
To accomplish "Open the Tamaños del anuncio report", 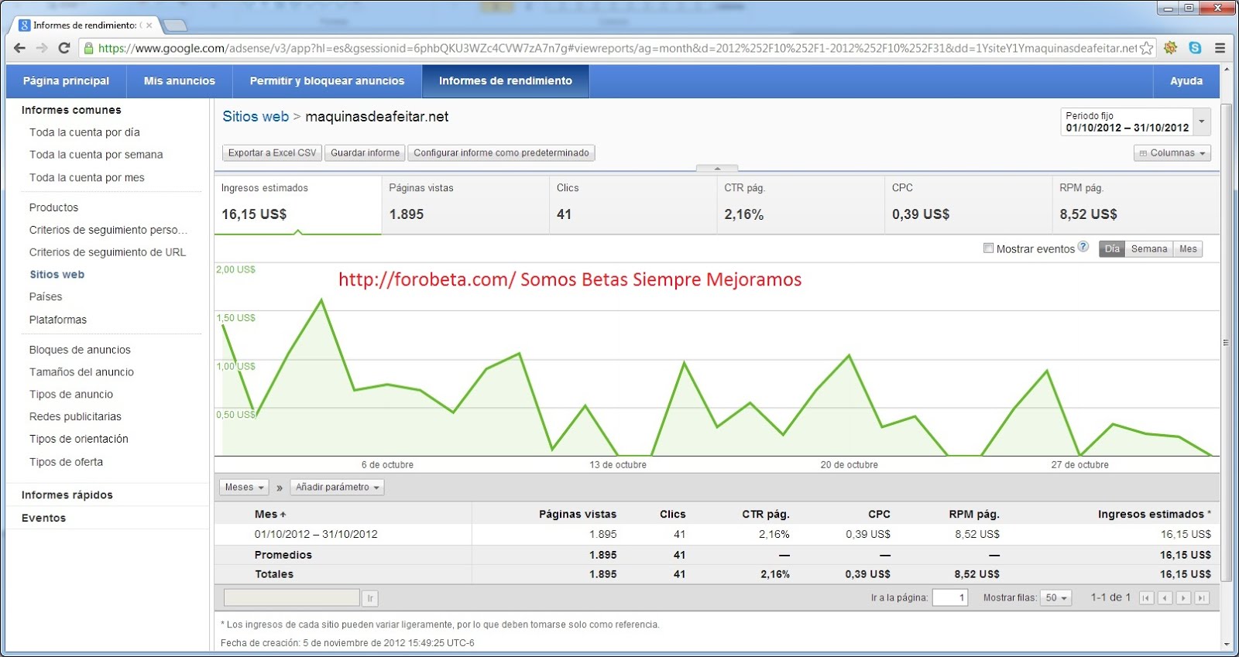I will (81, 372).
